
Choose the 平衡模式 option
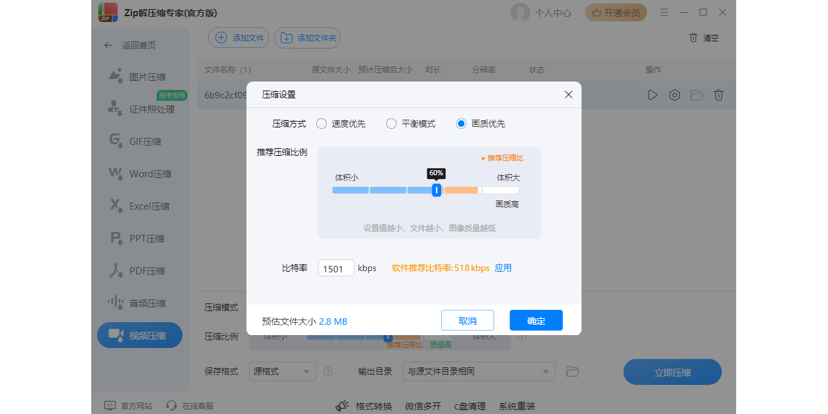391,123
